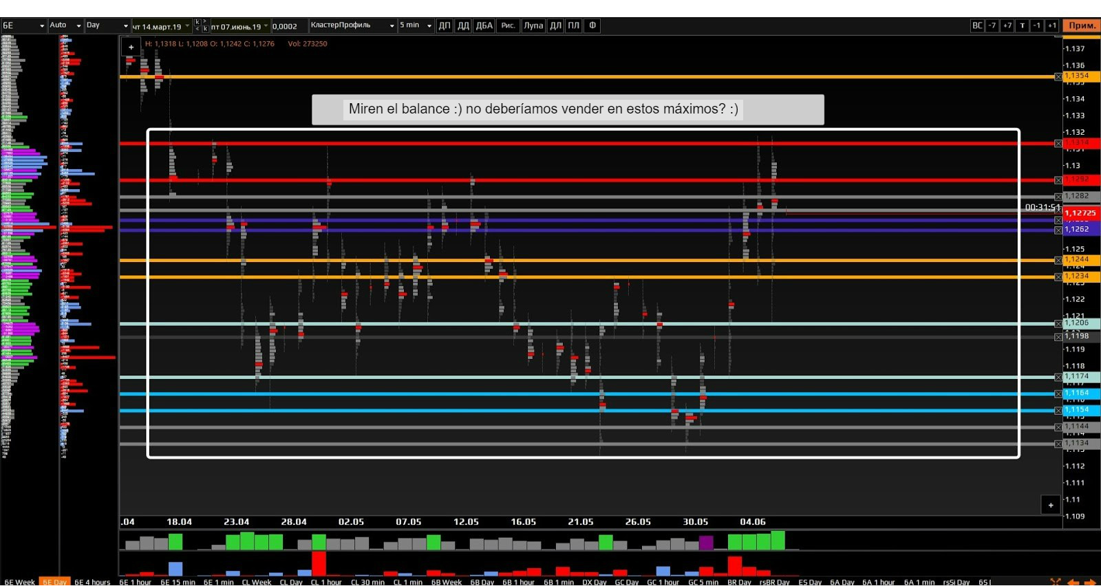Viewport: 1101px width, 586px height.
Task: Remove the 1,1198 gray level marker
Action: (x=1058, y=337)
